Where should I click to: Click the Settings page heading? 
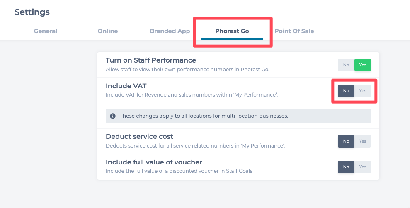pos(32,12)
